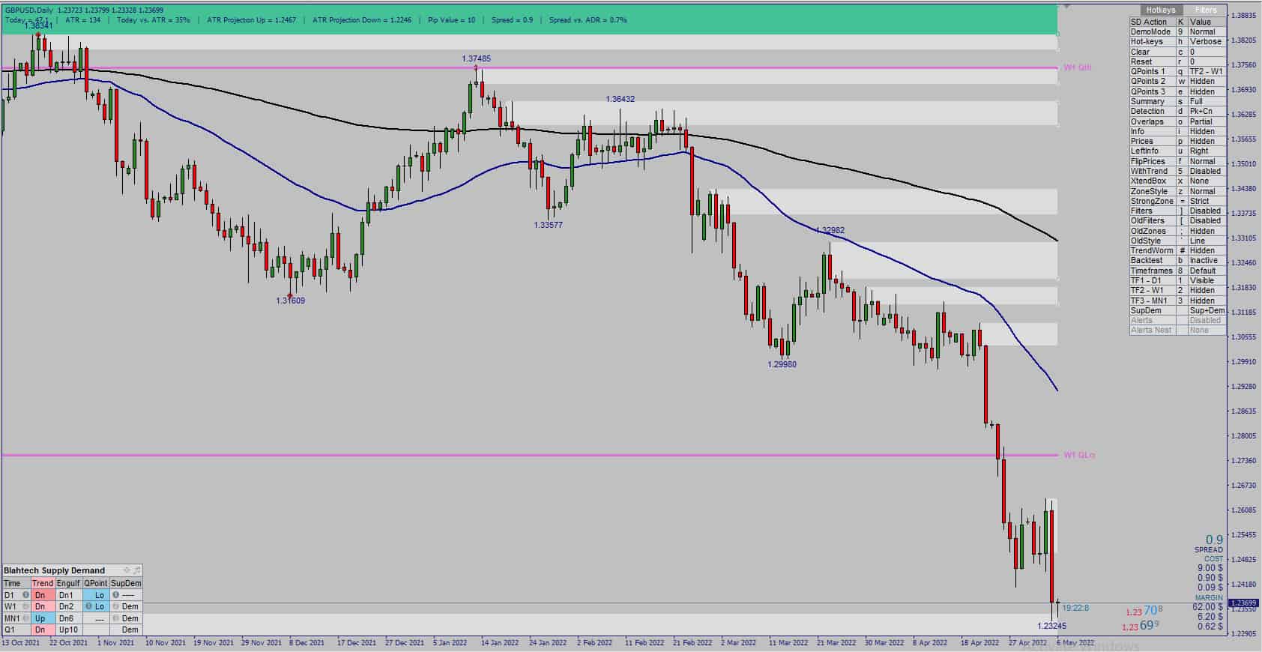The width and height of the screenshot is (1262, 652).
Task: Click the Engulf column header
Action: 68,583
